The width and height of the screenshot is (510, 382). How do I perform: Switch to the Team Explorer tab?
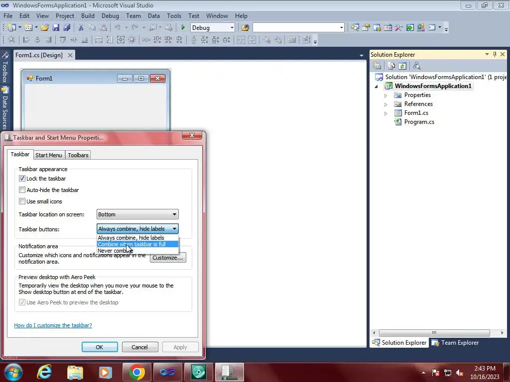[x=455, y=343]
